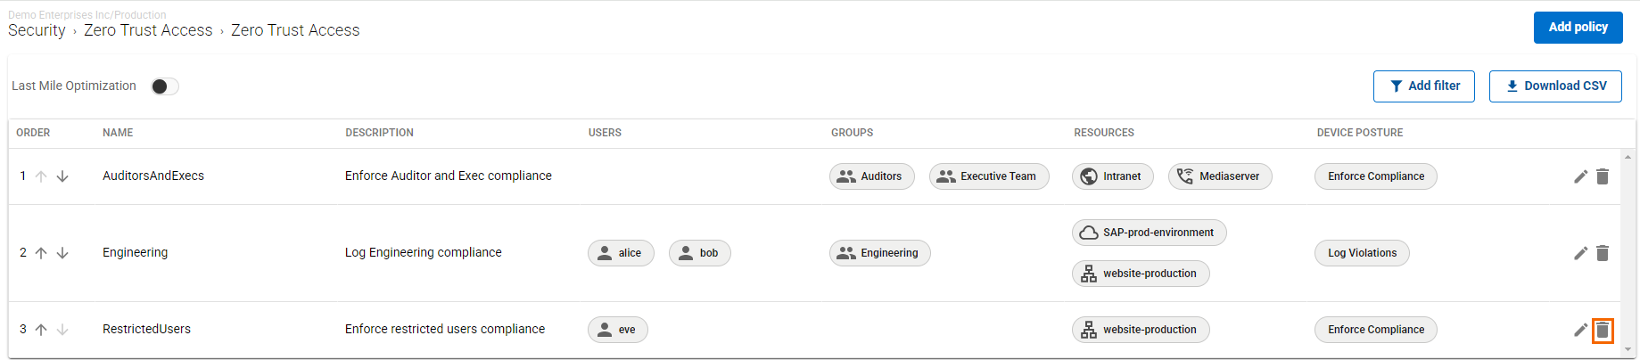Image resolution: width=1640 pixels, height=360 pixels.
Task: Move RestrictedUsers policy up in order
Action: pyautogui.click(x=41, y=330)
